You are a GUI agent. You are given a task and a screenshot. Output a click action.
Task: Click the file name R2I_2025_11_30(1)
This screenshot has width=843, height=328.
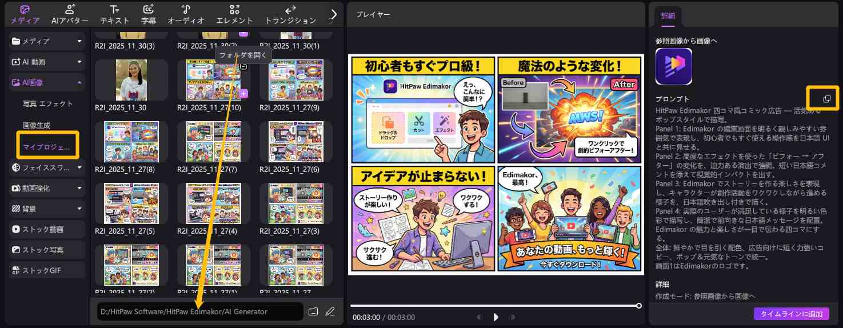(289, 45)
